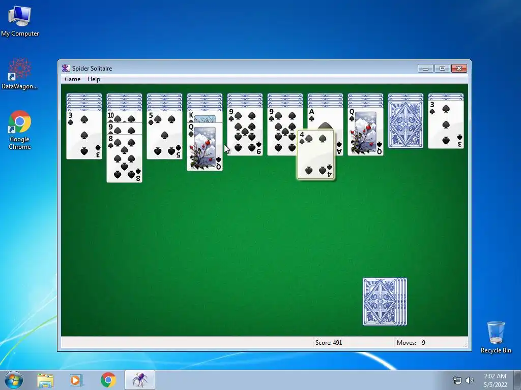Open the Help menu
This screenshot has width=521, height=390.
tap(94, 79)
